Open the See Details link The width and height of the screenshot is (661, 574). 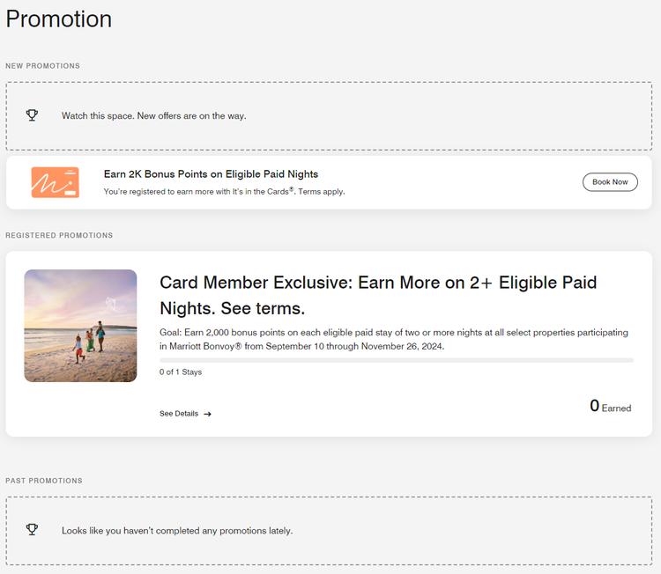[x=179, y=414]
